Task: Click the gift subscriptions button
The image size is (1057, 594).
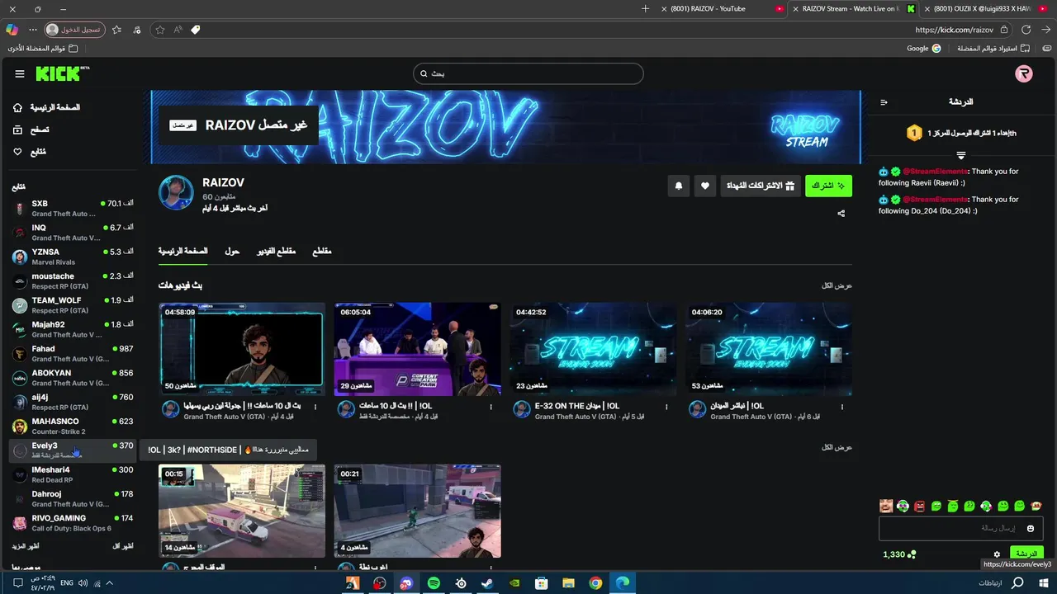Action: coord(760,186)
